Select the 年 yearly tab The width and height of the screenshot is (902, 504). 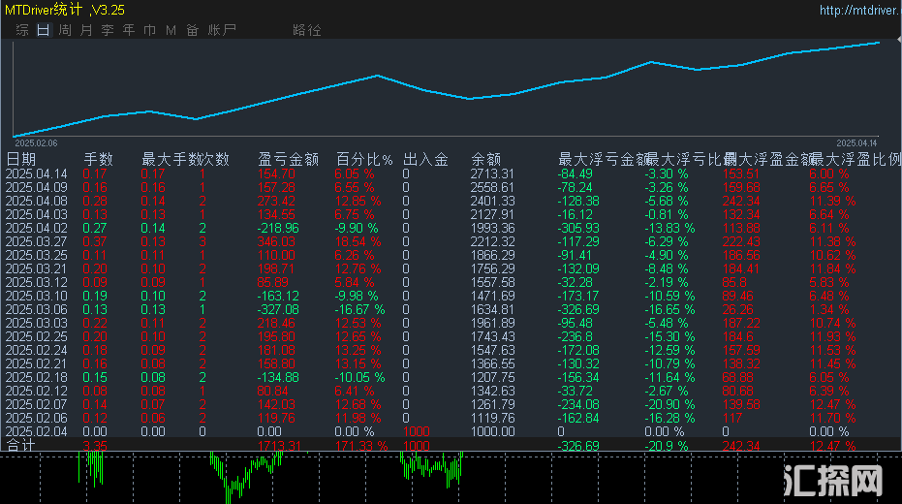[128, 30]
